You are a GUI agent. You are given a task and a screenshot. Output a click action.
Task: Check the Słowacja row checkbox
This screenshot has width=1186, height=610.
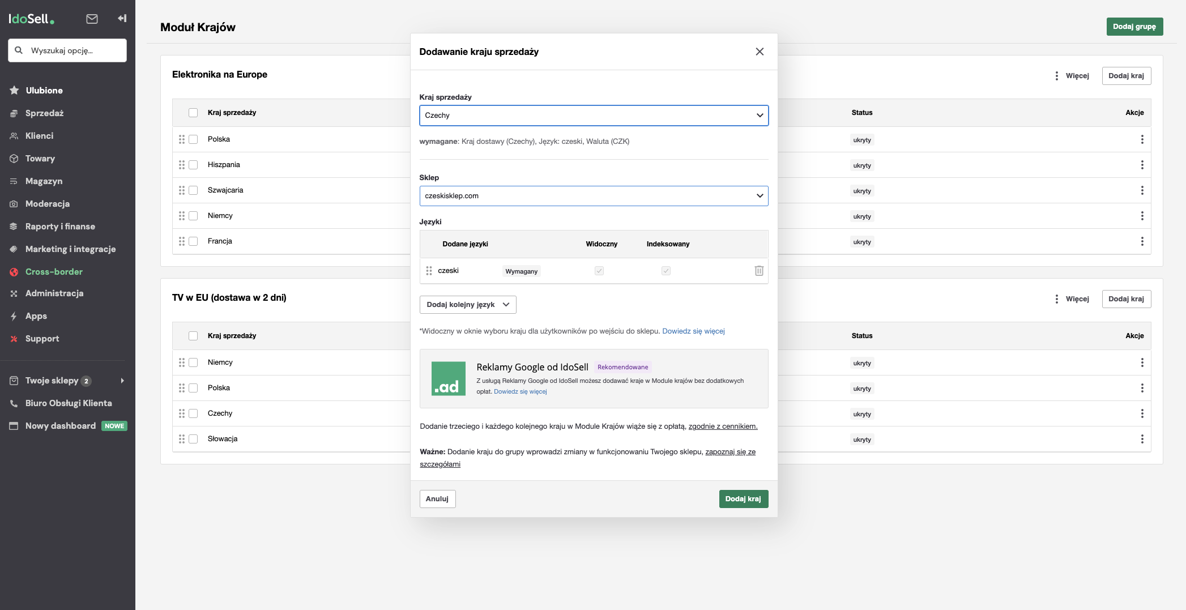click(x=193, y=439)
